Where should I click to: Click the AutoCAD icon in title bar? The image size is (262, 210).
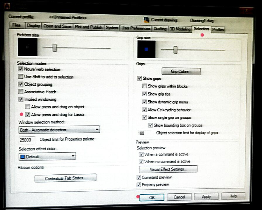coord(7,6)
